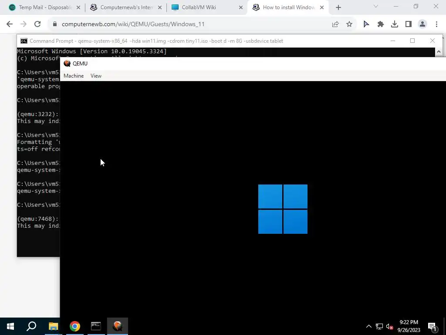Screen dimensions: 446x335
Task: Close the Chrome window
Action: (436, 6)
